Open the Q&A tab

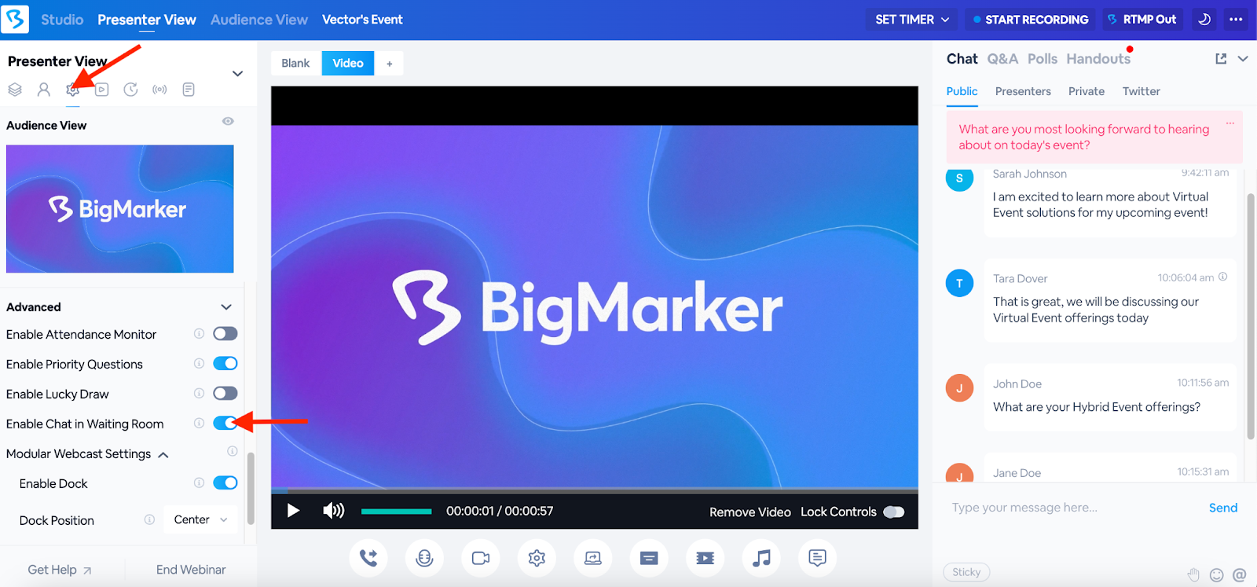point(1002,59)
